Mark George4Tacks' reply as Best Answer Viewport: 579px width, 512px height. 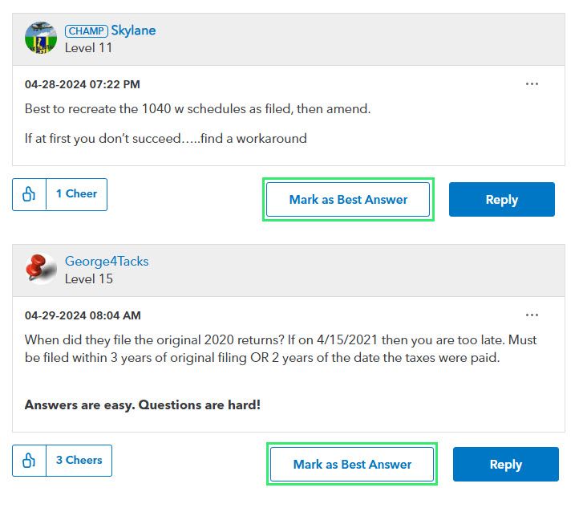coord(352,465)
